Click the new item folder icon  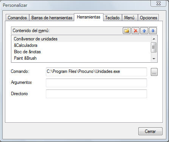[127, 31]
